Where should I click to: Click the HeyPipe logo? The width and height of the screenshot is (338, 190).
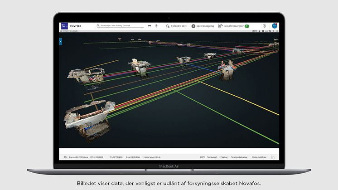[x=63, y=26]
